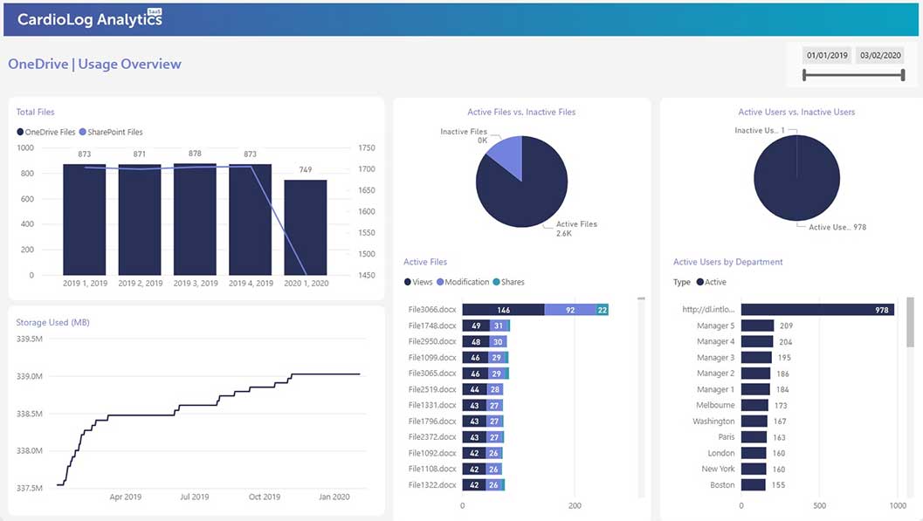The image size is (923, 521).
Task: Toggle SharePoint Files legend swatch
Action: 82,133
